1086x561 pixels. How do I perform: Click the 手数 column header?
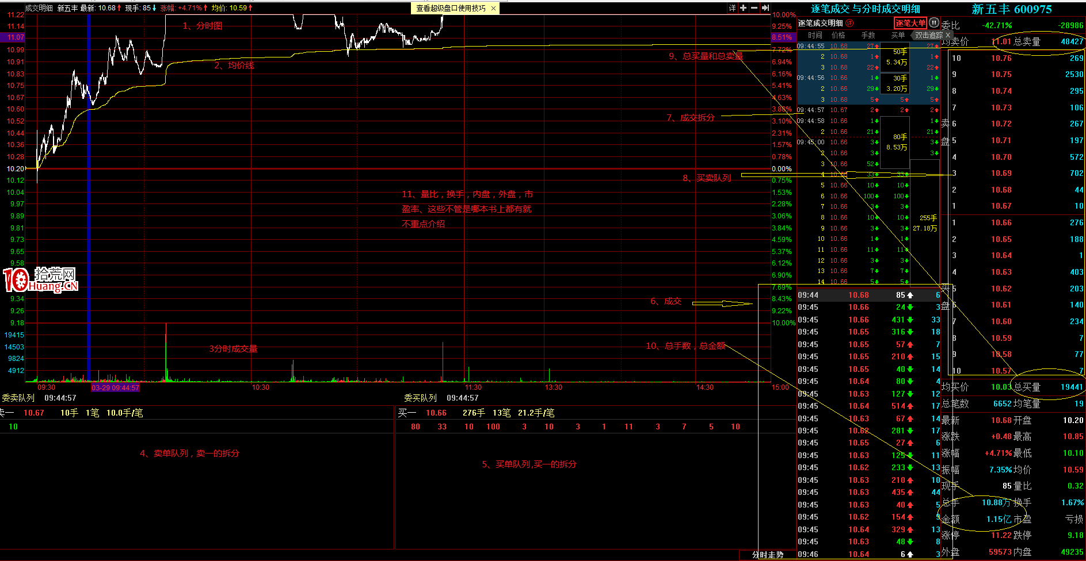[x=868, y=35]
